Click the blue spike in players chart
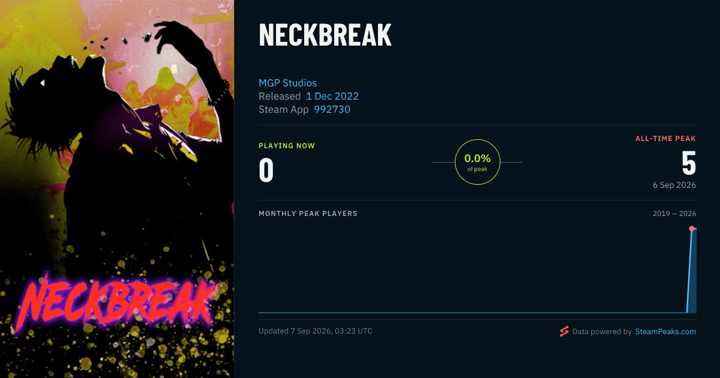Image resolution: width=720 pixels, height=378 pixels. [x=692, y=270]
